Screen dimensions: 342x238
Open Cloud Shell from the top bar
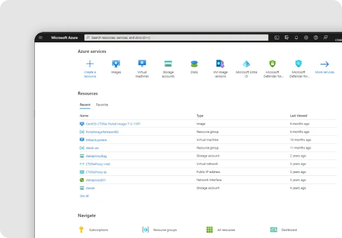[x=277, y=38]
